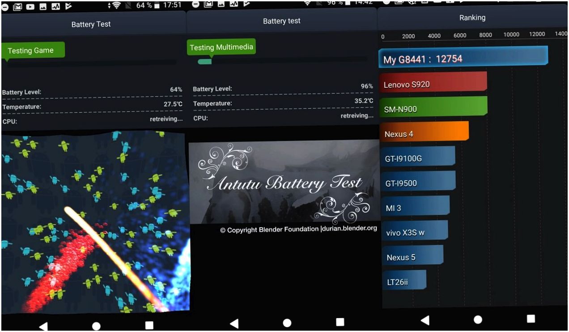This screenshot has height=332, width=569.
Task: Tap the Back button under the Ranking screen
Action: click(425, 320)
